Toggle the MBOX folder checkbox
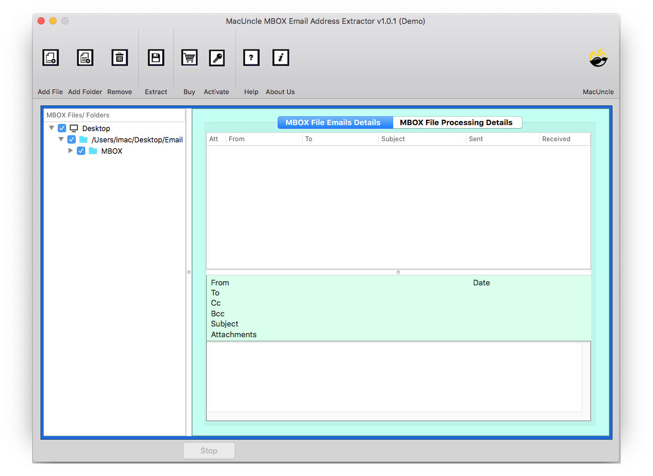Viewport: 653px width, 476px height. [x=81, y=151]
